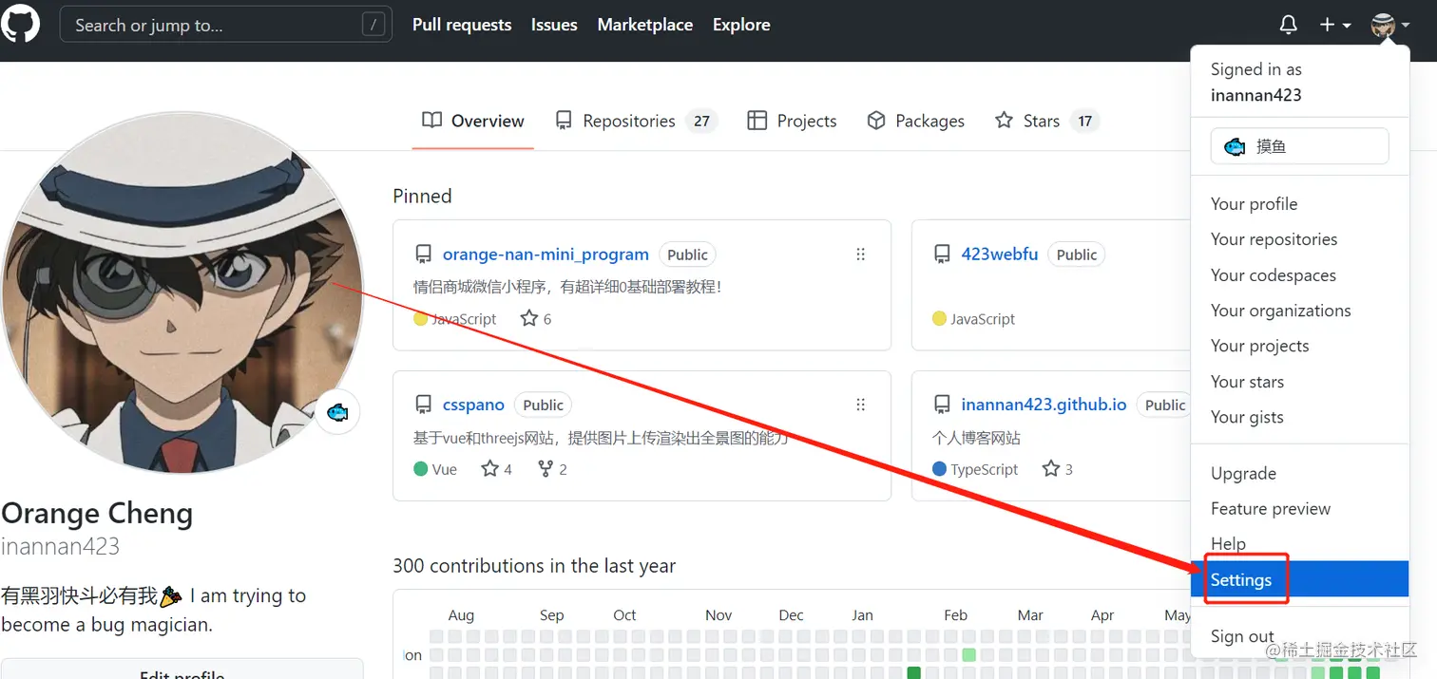Open the csspano repository link
The image size is (1437, 679).
[x=473, y=405]
